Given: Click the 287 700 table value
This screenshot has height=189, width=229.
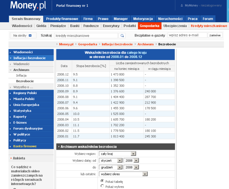Looking at the screenshot, I should tap(150, 97).
